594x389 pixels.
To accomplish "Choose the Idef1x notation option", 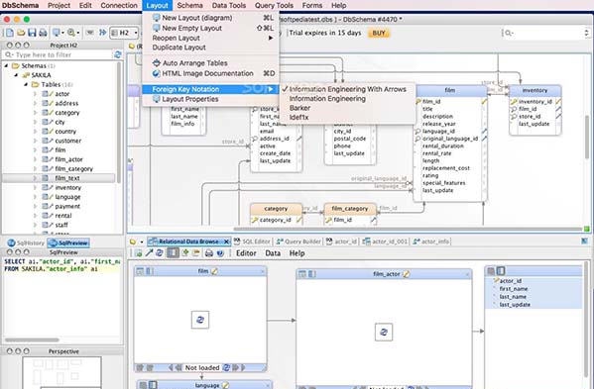I will (x=298, y=118).
